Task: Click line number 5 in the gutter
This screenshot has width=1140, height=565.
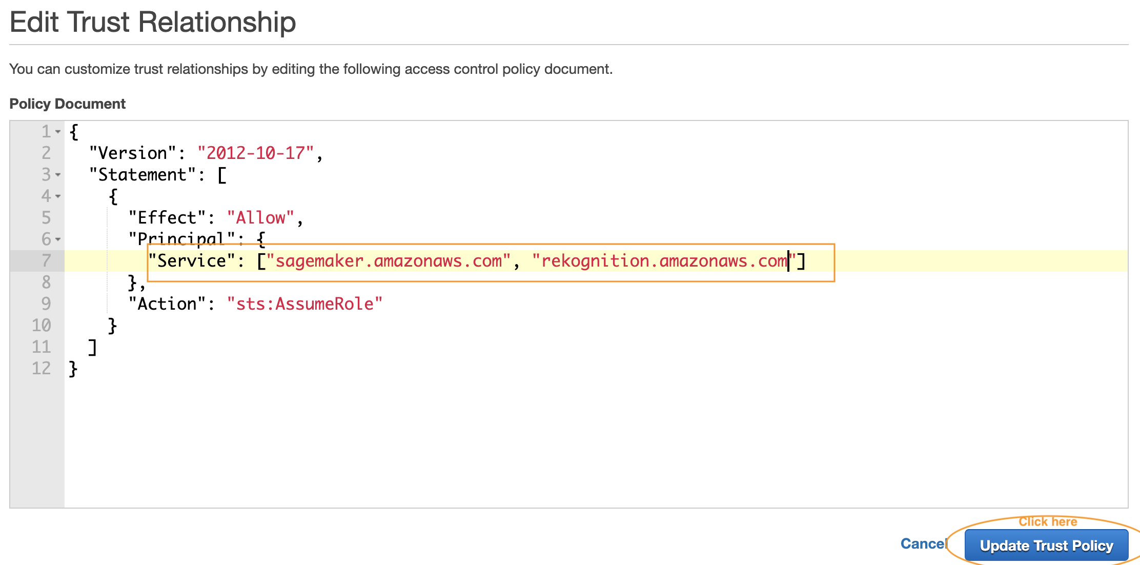Action: coord(46,218)
